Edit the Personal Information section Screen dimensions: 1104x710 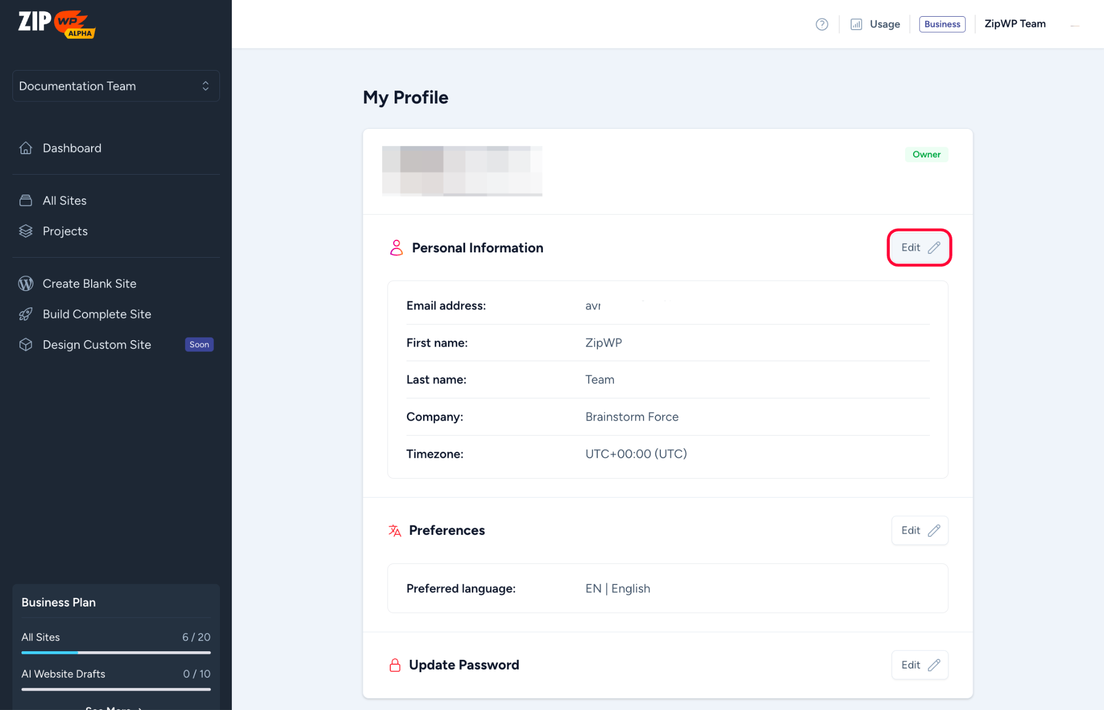[x=919, y=247]
